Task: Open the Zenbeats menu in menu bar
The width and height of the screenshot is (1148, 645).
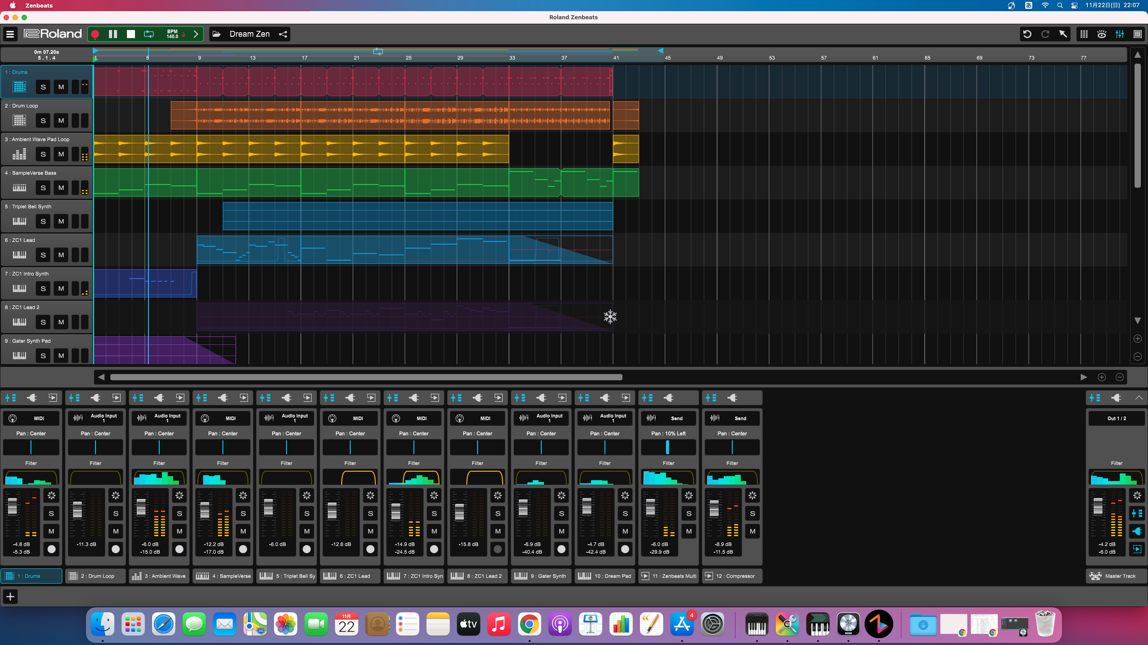Action: (x=39, y=5)
